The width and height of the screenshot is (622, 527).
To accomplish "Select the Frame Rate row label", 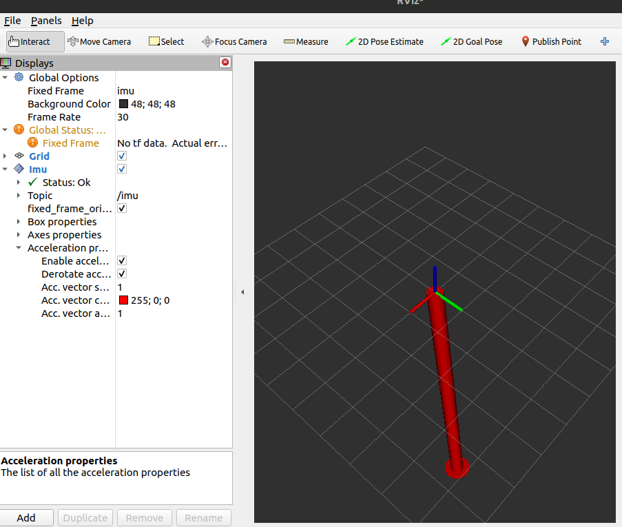I will click(x=54, y=117).
